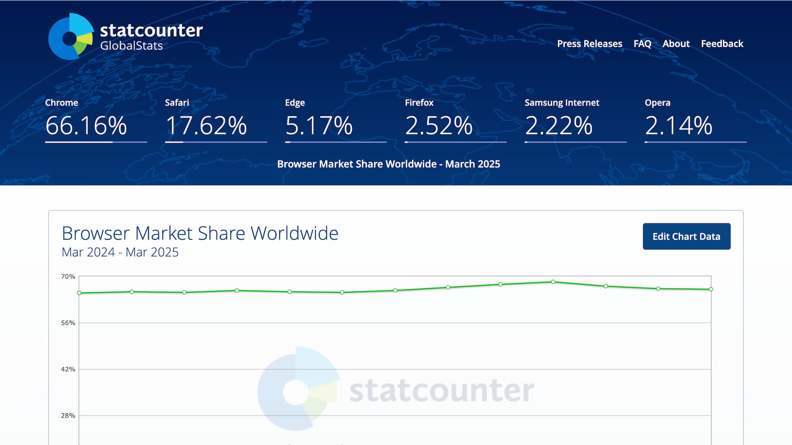The image size is (792, 445).
Task: Open the FAQ link
Action: point(642,44)
